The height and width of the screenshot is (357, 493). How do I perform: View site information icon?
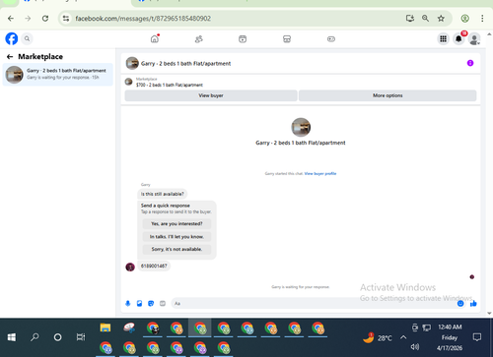tap(66, 19)
